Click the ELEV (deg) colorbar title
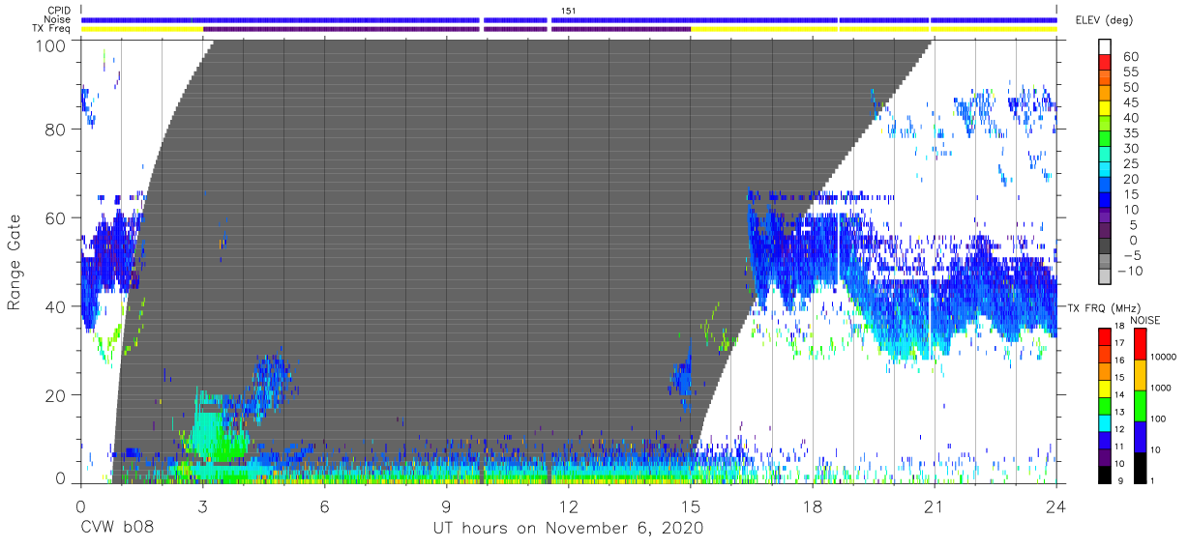 coord(1104,20)
